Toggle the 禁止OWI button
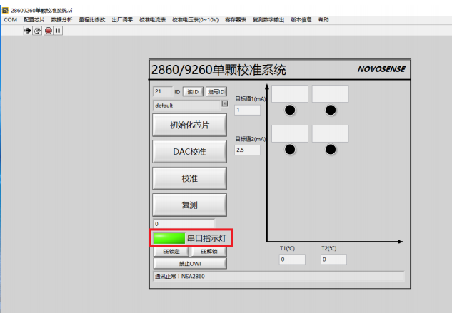 point(190,262)
